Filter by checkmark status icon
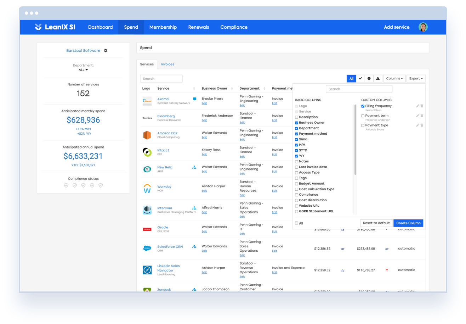This screenshot has width=466, height=324. (360, 79)
